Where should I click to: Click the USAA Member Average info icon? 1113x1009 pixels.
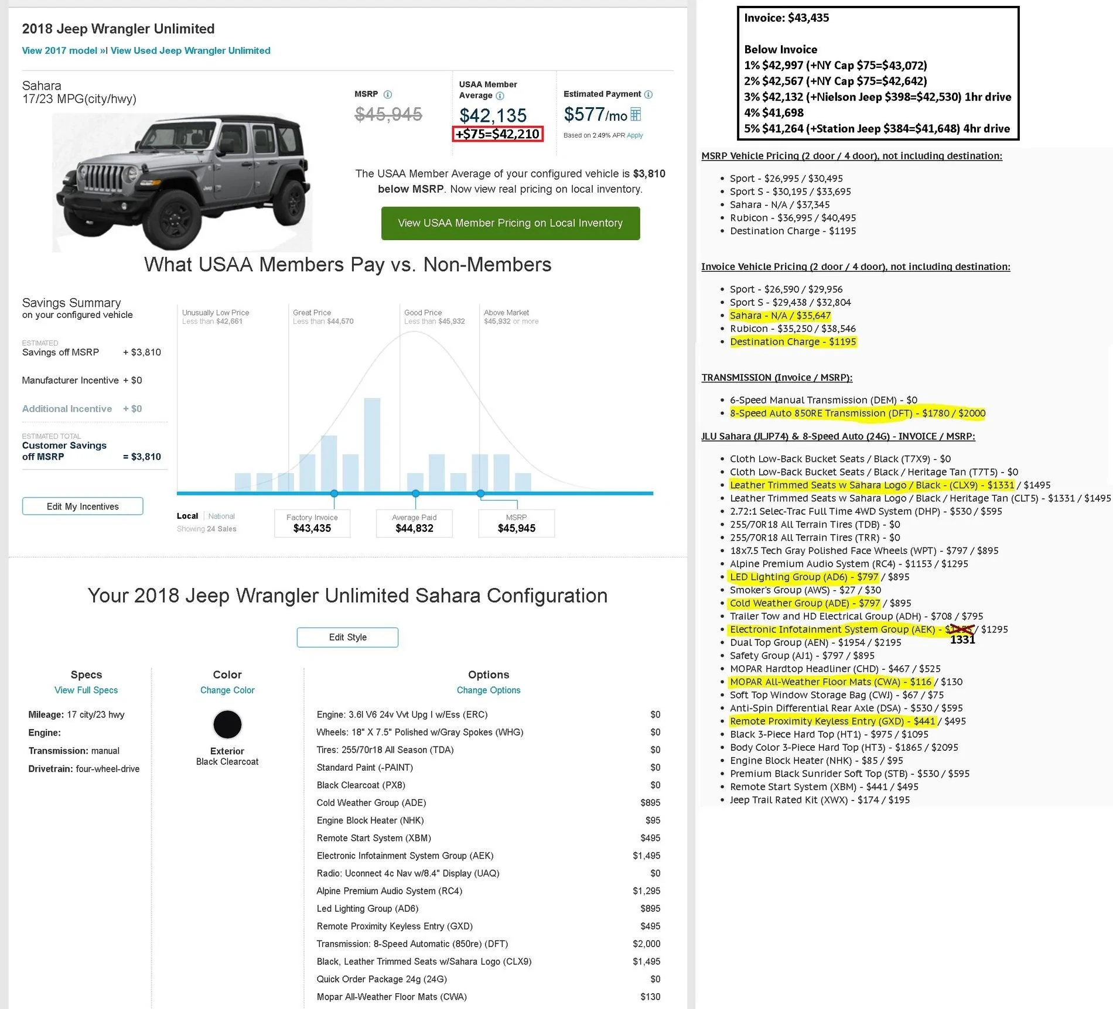(x=500, y=96)
